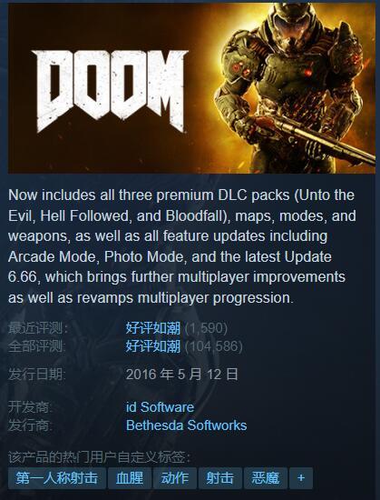
Task: Select the 第一人称射击 tag
Action: click(57, 477)
